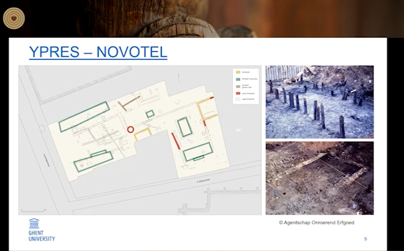Click the long red brickwork line on map
The width and height of the screenshot is (404, 251).
tap(175, 141)
